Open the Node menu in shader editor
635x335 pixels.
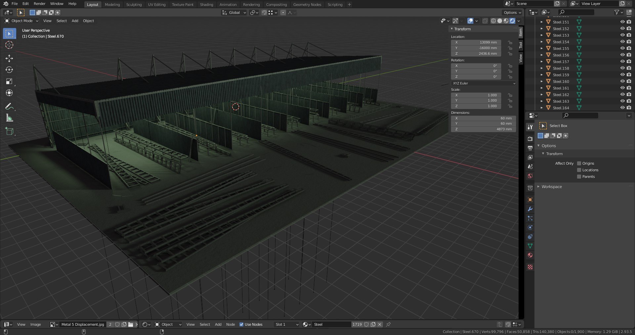click(231, 324)
